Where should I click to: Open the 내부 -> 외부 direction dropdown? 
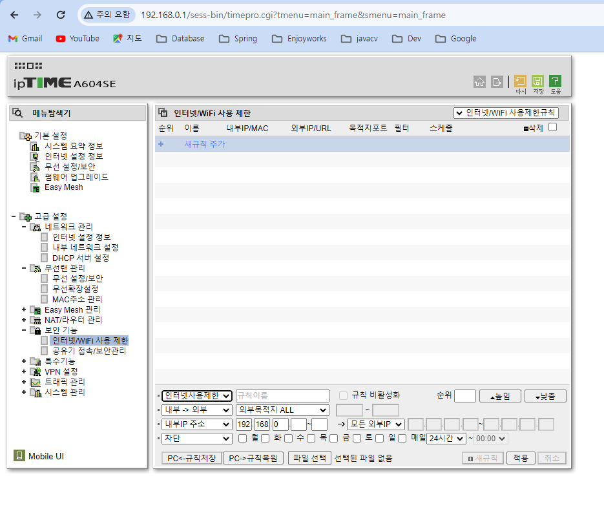pos(197,410)
